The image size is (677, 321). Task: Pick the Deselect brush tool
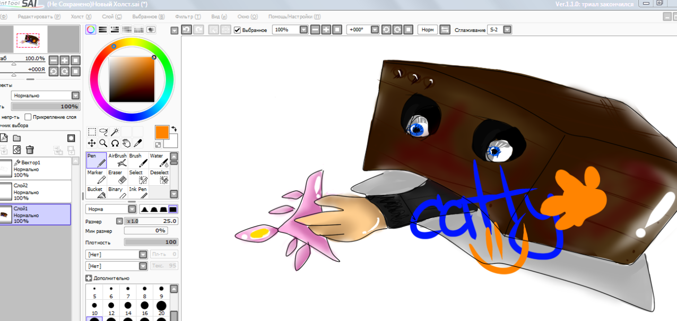tap(159, 177)
